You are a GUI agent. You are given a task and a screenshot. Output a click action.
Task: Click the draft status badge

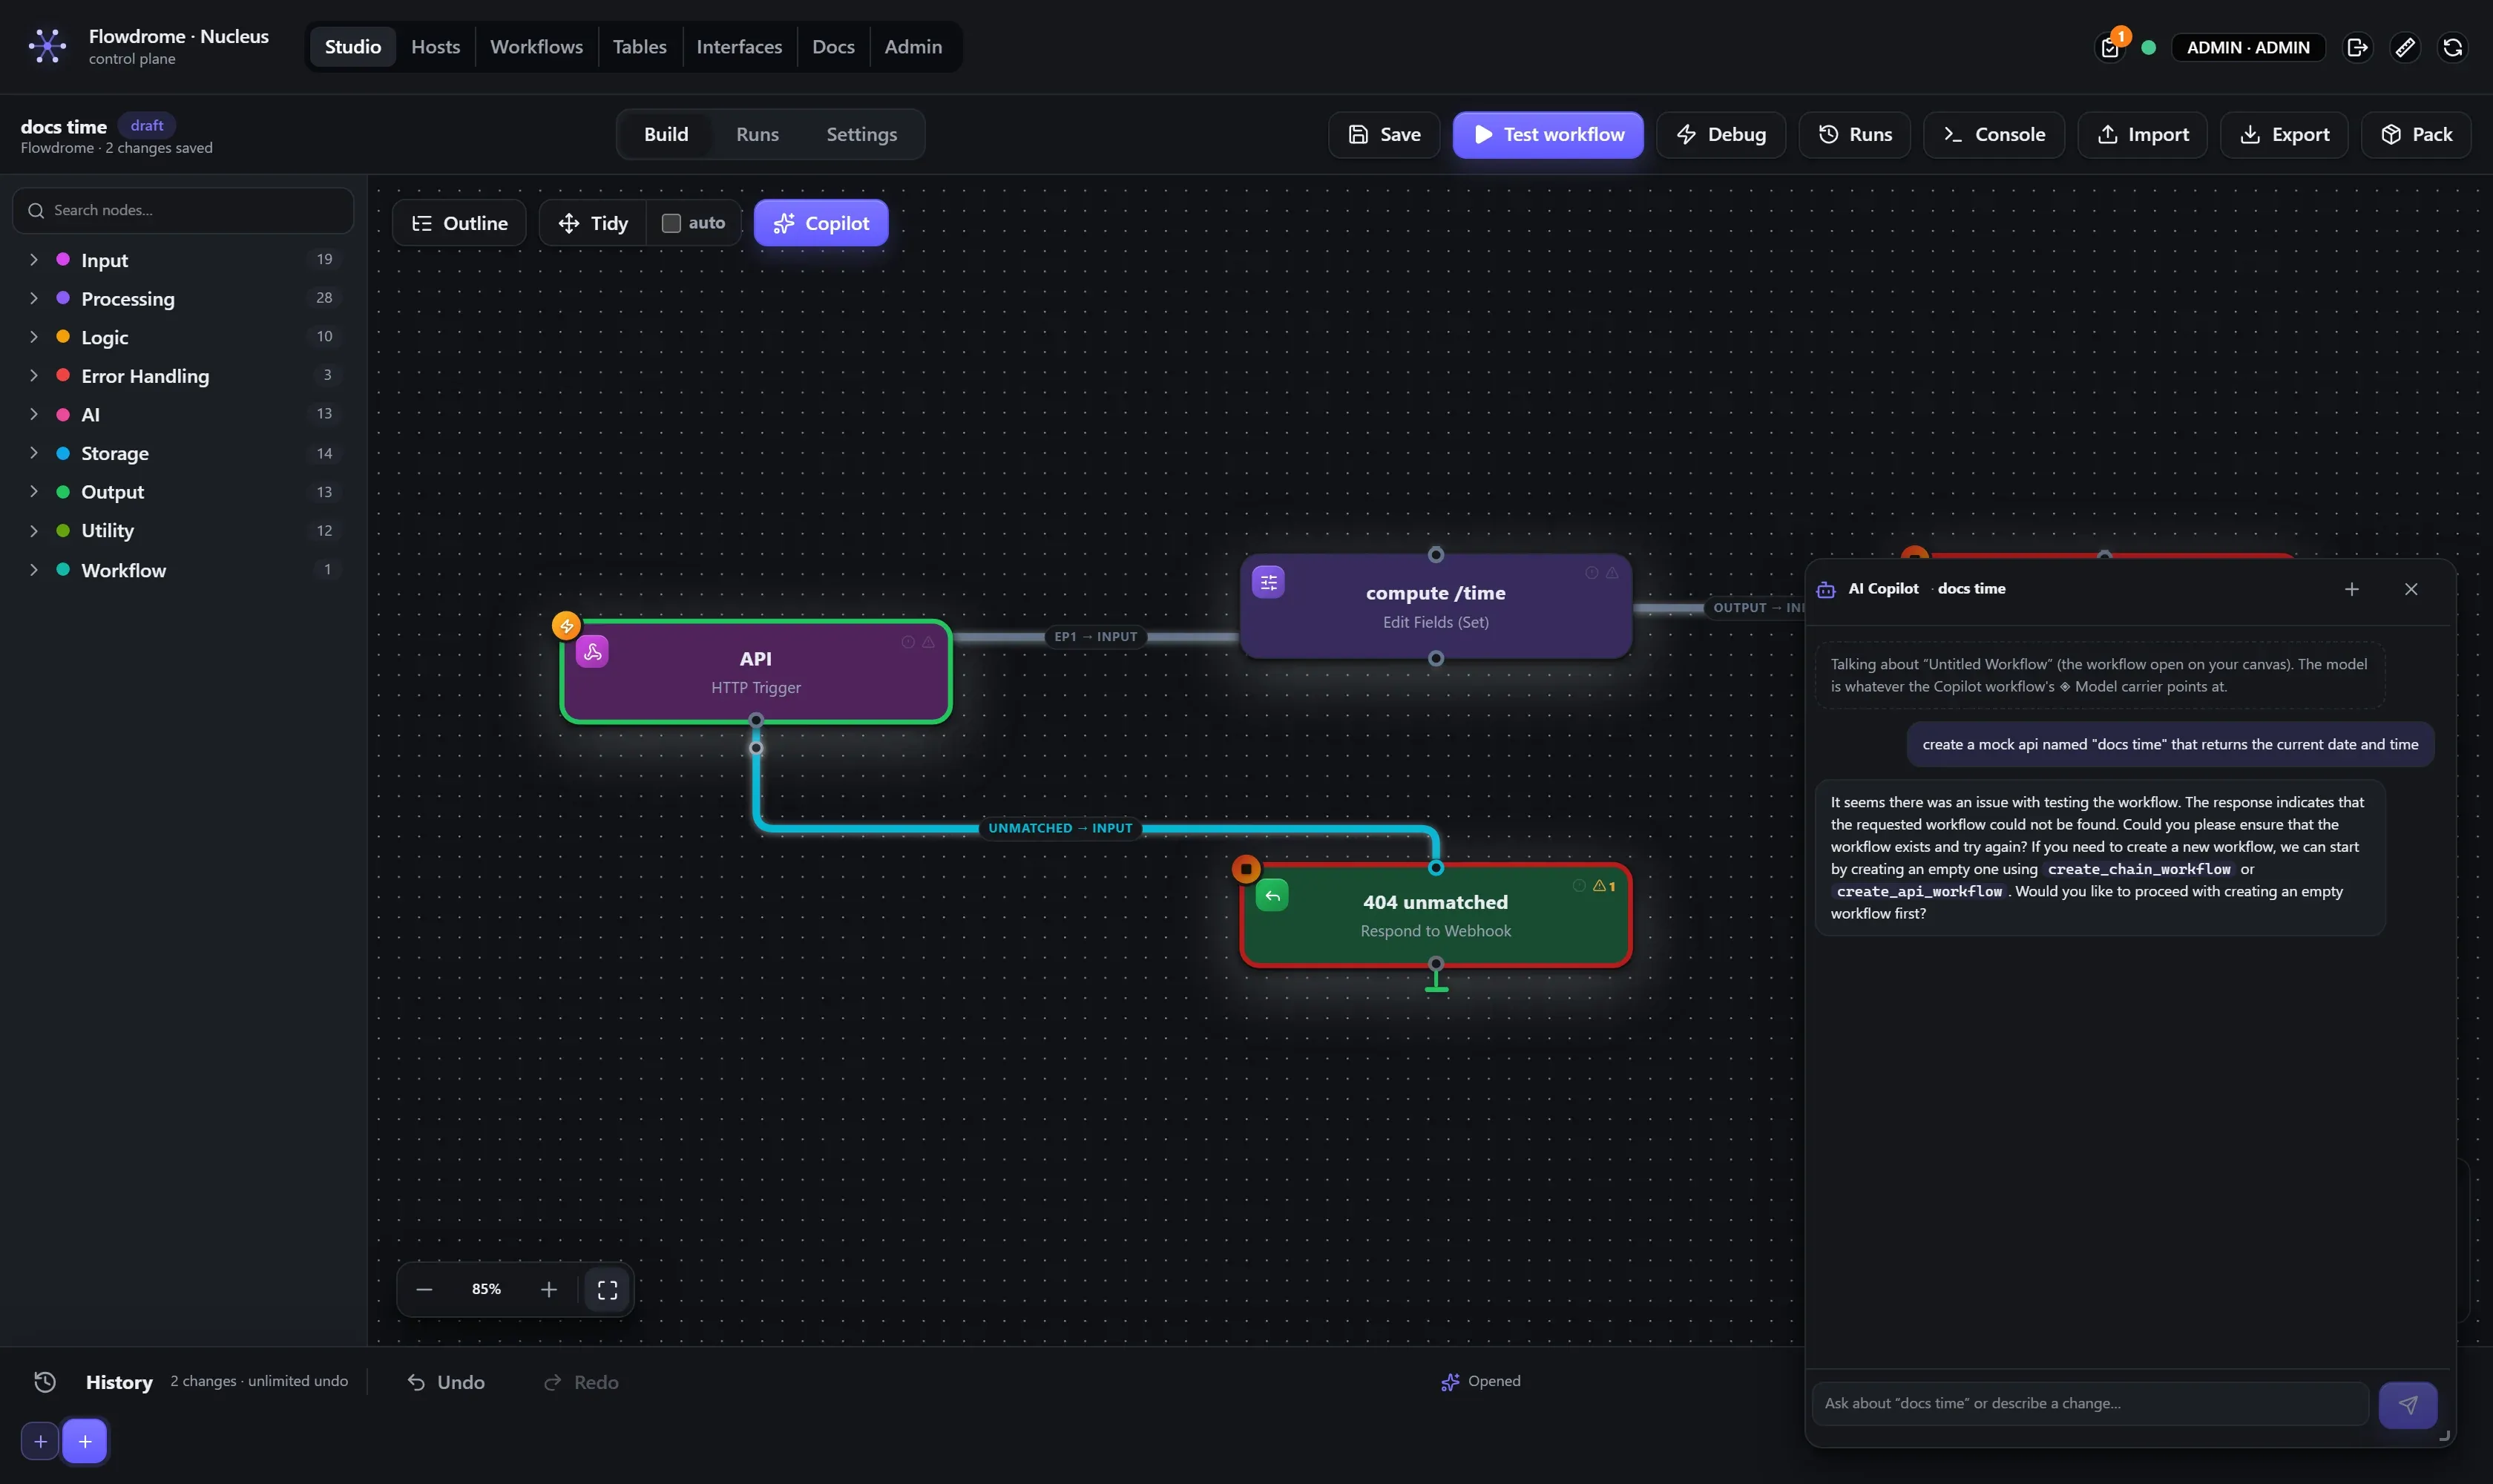(147, 126)
